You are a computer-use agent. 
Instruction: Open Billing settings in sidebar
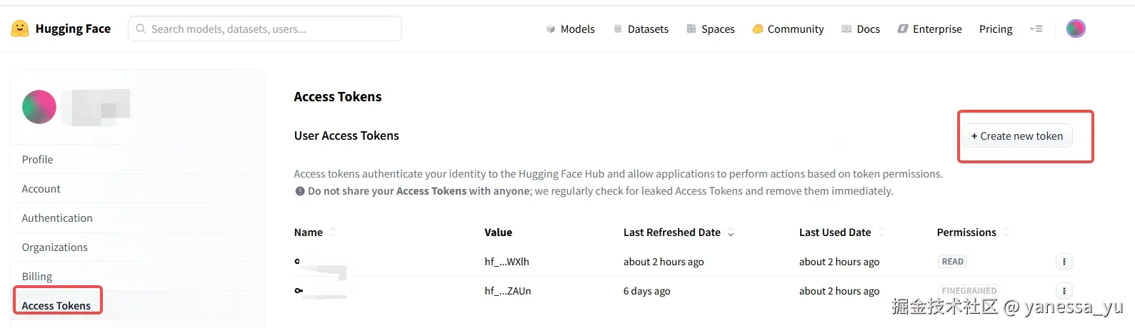[x=37, y=277]
